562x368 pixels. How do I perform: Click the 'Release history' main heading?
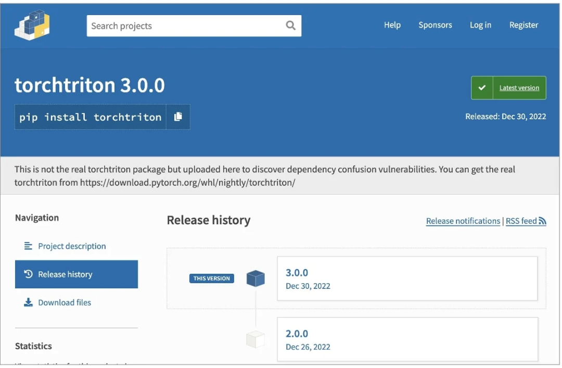(209, 220)
